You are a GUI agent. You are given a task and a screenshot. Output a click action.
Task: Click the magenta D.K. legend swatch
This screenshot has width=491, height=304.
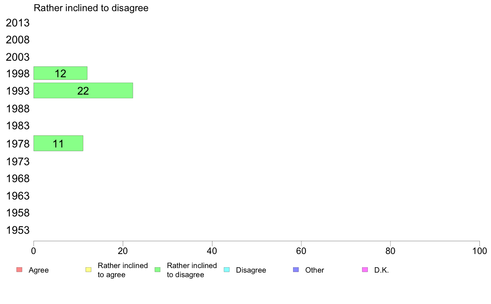click(x=365, y=270)
